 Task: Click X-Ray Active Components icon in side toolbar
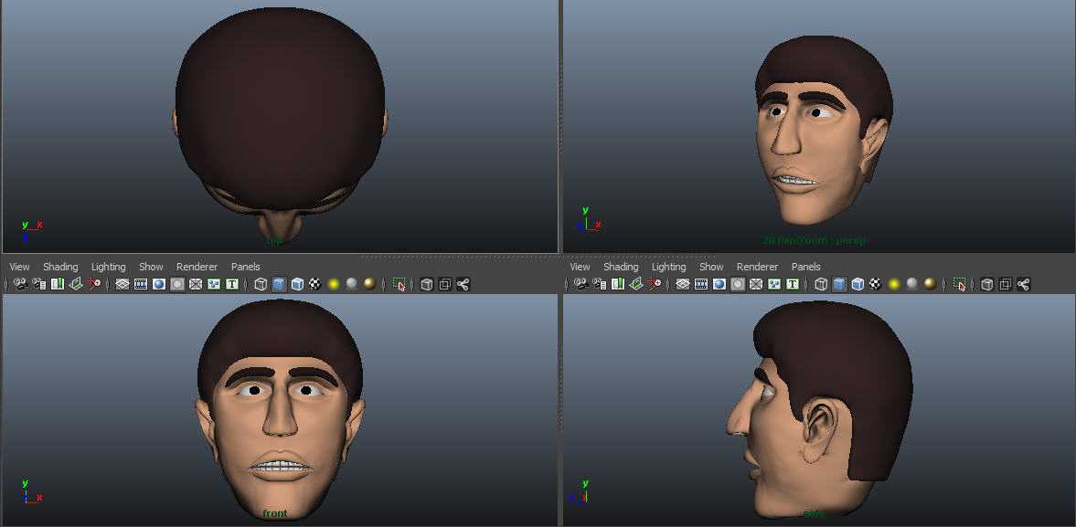[1006, 284]
